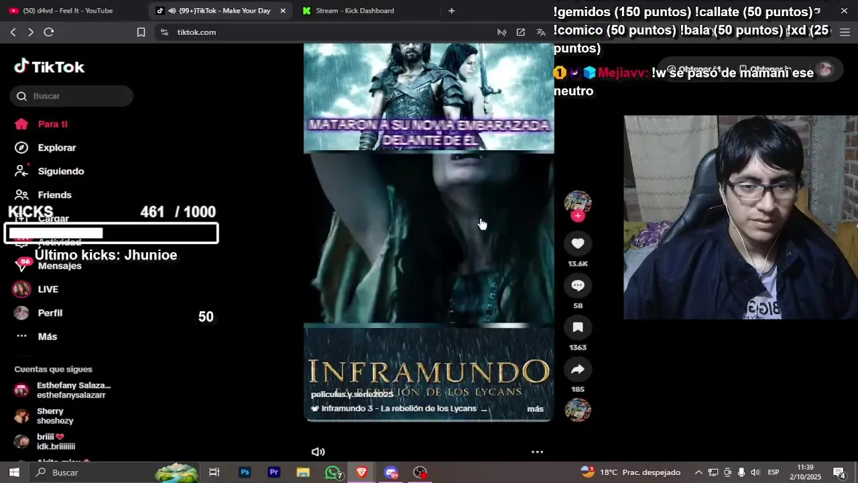Image resolution: width=858 pixels, height=483 pixels.
Task: Open Mensajes inbox
Action: click(48, 266)
